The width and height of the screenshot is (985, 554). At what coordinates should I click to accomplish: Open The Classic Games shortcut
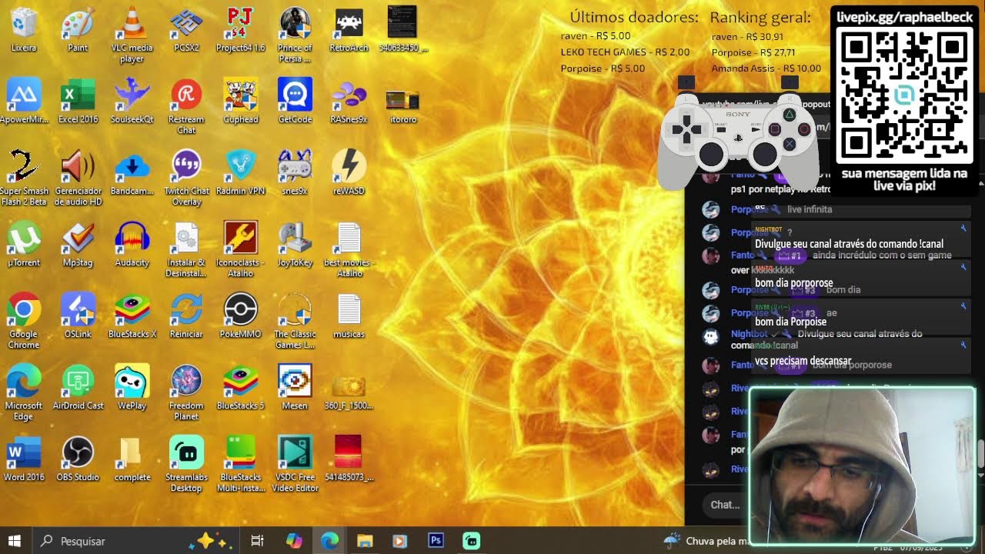pyautogui.click(x=295, y=322)
